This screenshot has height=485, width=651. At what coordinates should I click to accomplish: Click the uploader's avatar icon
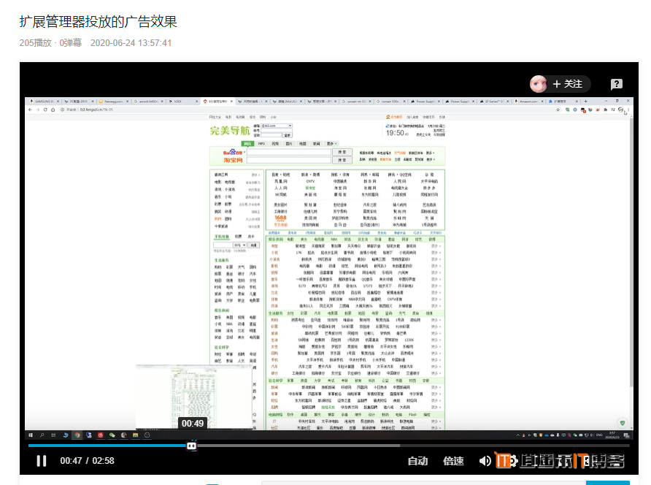pos(539,84)
